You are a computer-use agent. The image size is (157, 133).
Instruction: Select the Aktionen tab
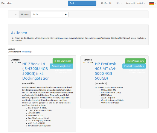coord(25,14)
